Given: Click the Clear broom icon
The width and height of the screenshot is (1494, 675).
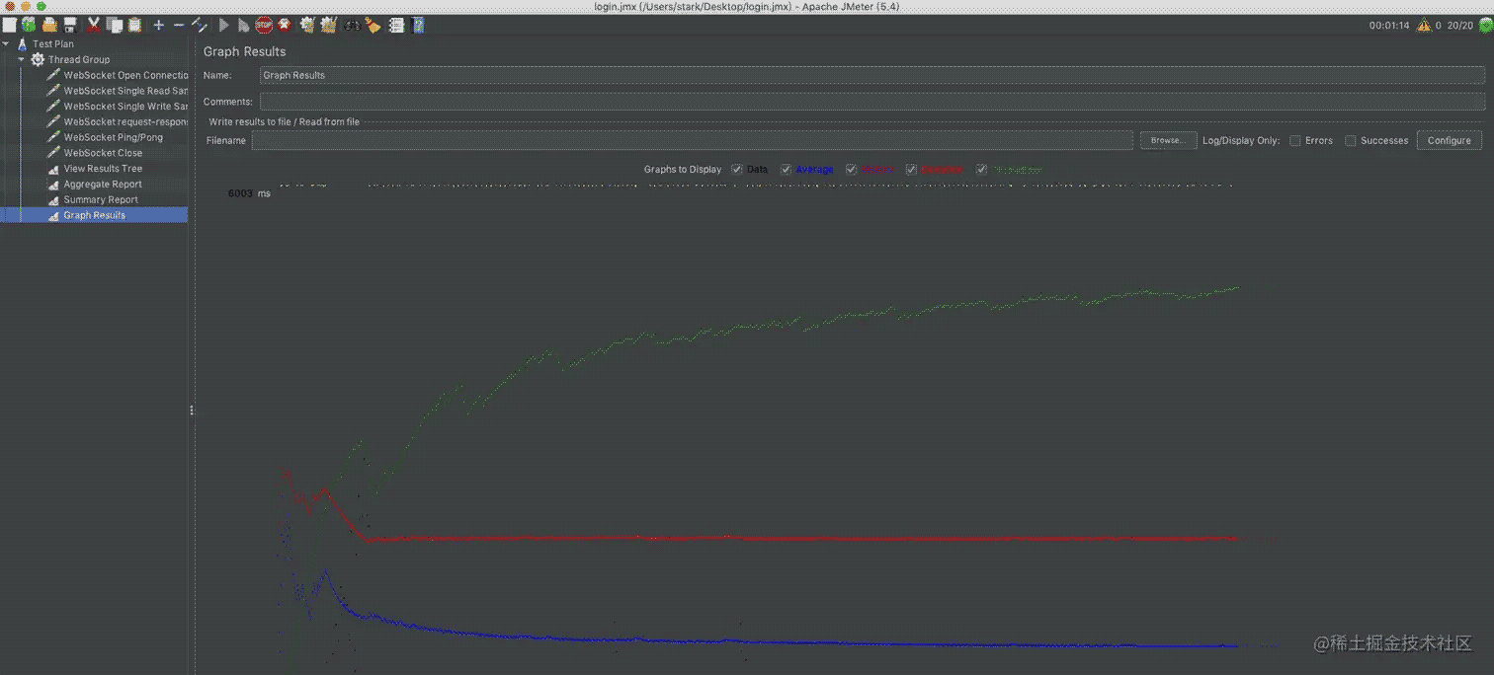Looking at the screenshot, I should (373, 26).
